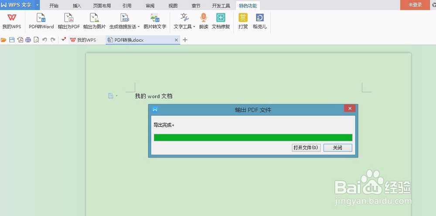This screenshot has width=436, height=216.
Task: Click the open folder quick-access icon
Action: (x=3, y=40)
